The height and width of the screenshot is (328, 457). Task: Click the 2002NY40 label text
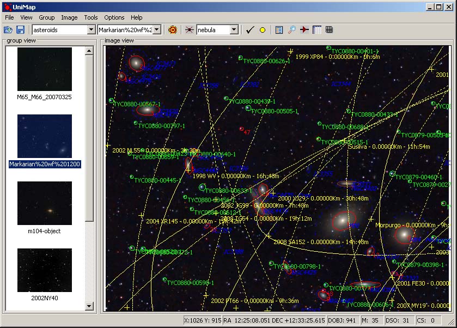(45, 298)
